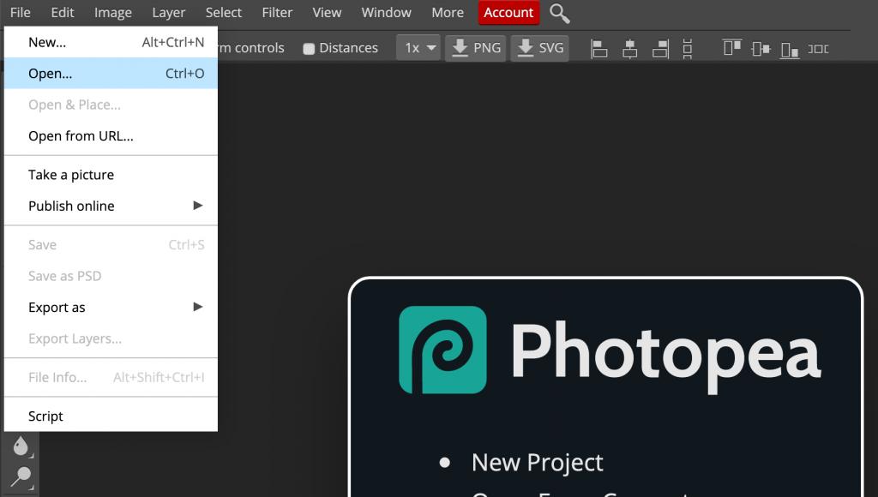
Task: Align top edges of layers
Action: 732,48
